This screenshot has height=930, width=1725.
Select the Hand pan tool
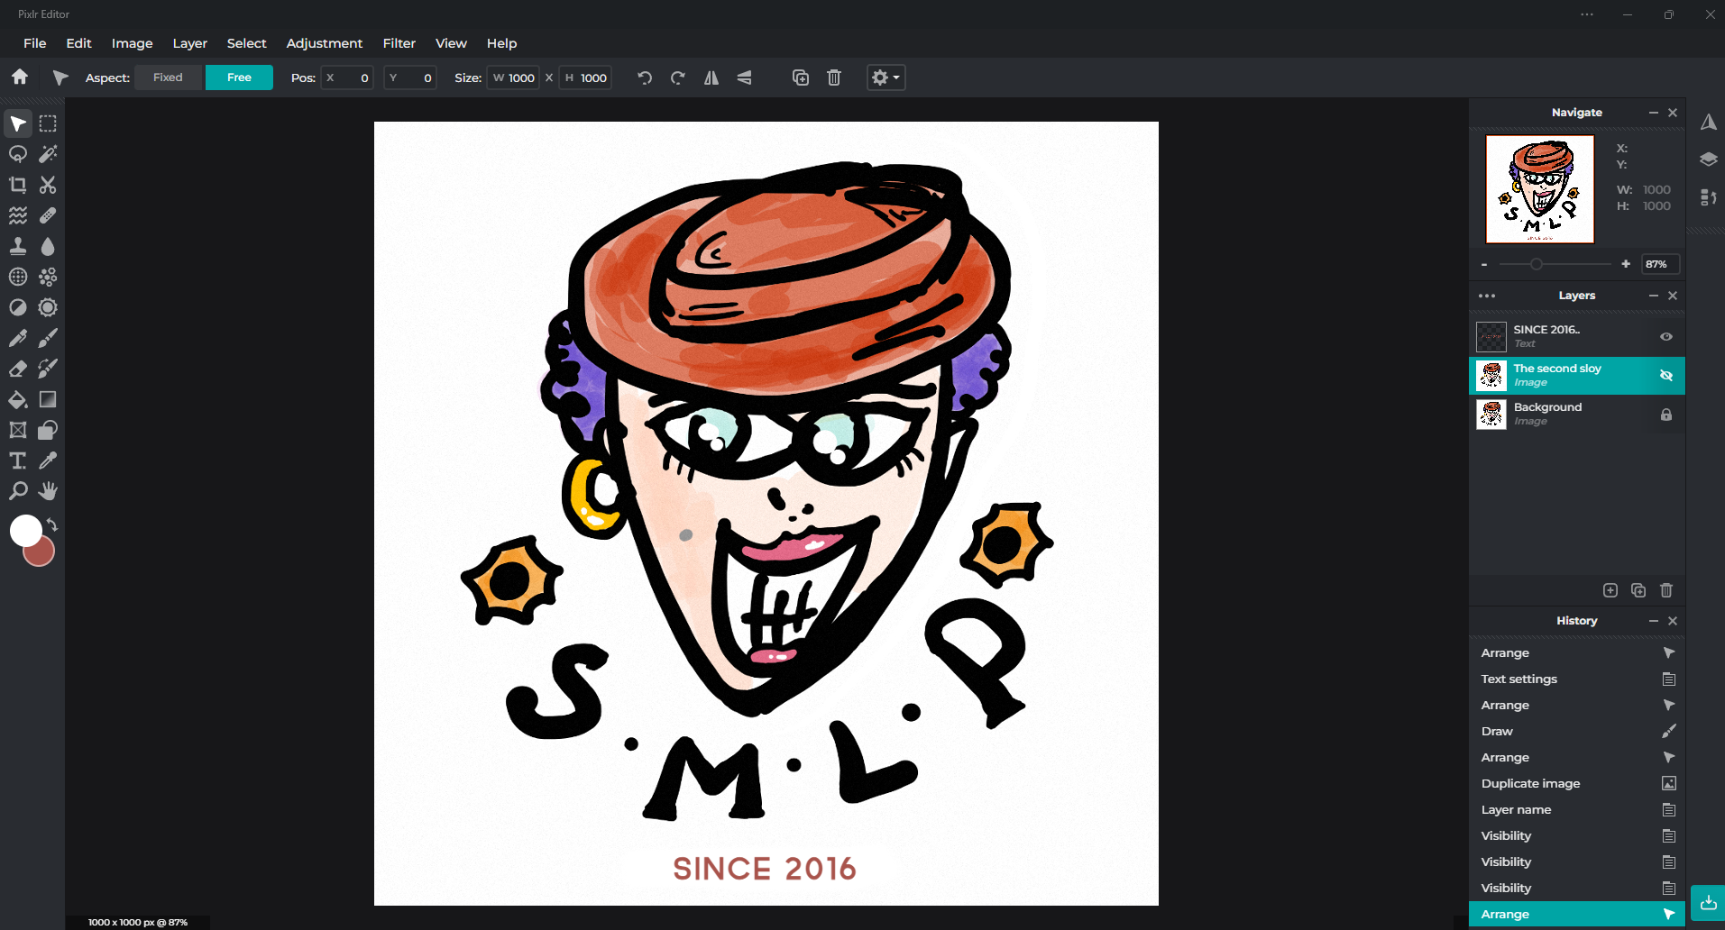coord(48,491)
